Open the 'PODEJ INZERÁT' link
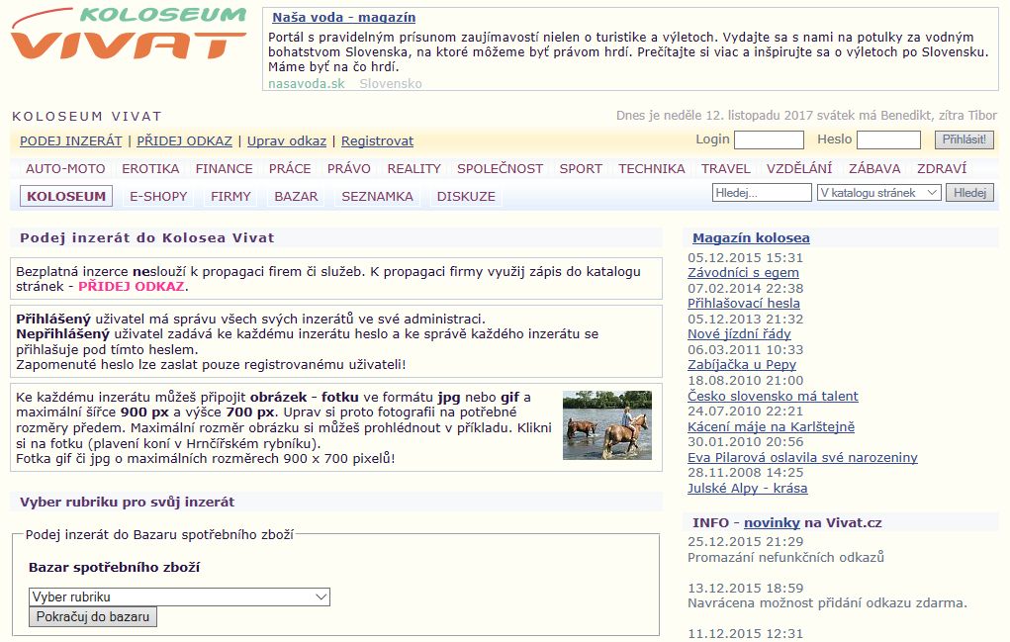This screenshot has height=642, width=1010. (x=70, y=141)
